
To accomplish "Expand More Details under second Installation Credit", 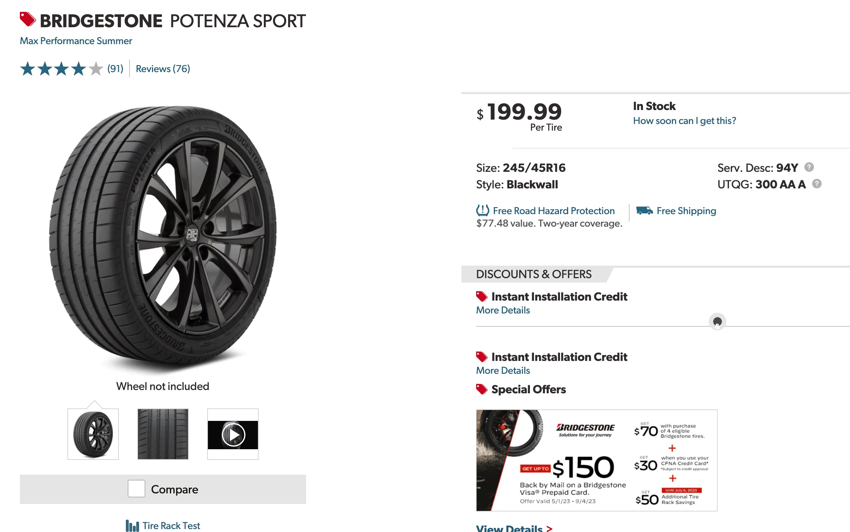I will (503, 370).
